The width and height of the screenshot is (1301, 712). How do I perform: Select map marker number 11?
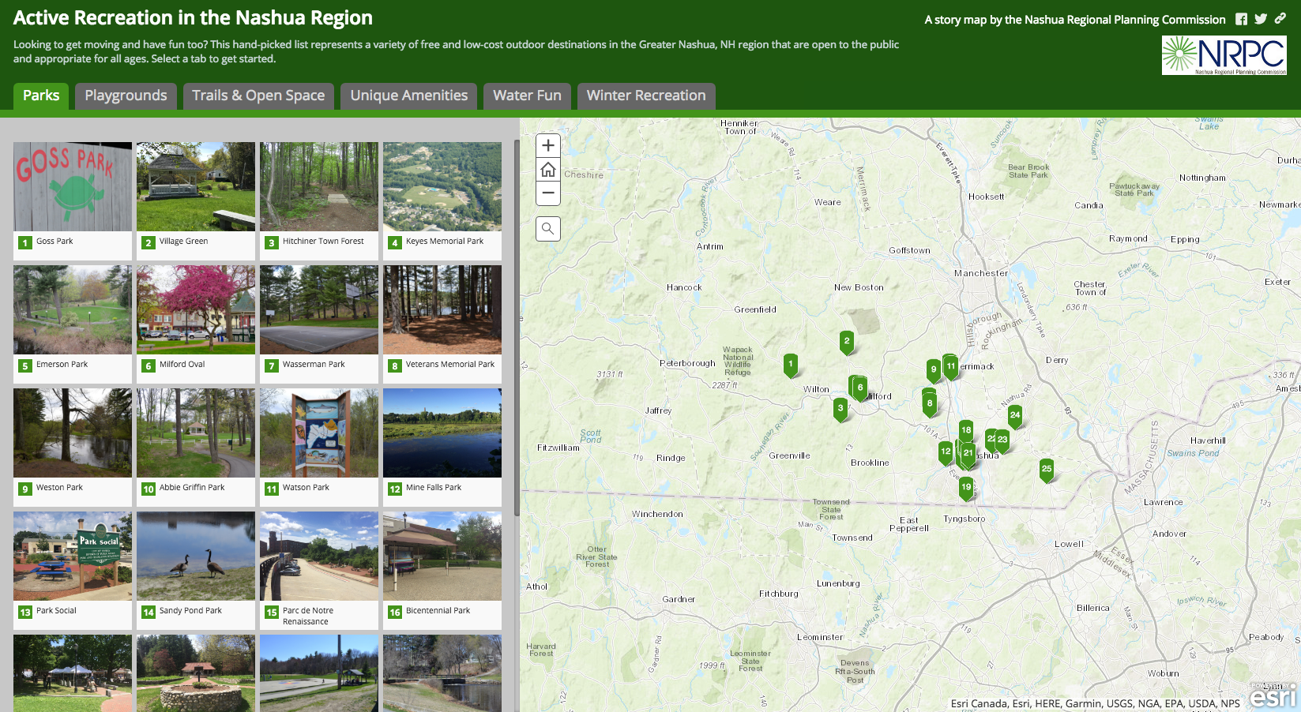(x=951, y=367)
